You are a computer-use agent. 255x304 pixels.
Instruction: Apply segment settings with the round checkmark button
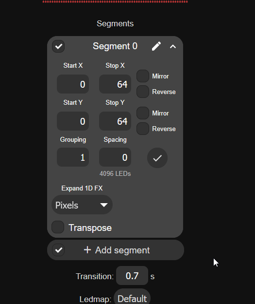pos(157,158)
